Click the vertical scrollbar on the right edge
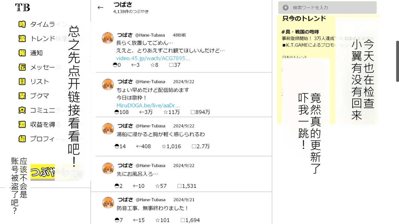The width and height of the screenshot is (399, 224). (x=397, y=61)
